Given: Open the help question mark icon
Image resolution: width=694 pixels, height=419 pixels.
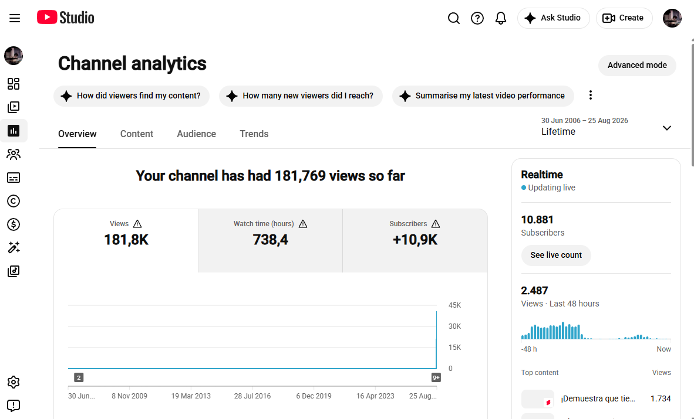Looking at the screenshot, I should (477, 18).
